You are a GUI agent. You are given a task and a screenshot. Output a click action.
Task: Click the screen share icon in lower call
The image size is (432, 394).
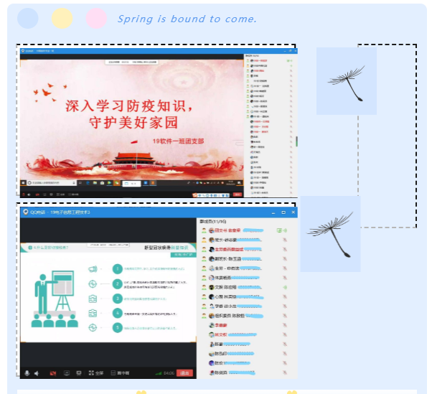pos(67,372)
